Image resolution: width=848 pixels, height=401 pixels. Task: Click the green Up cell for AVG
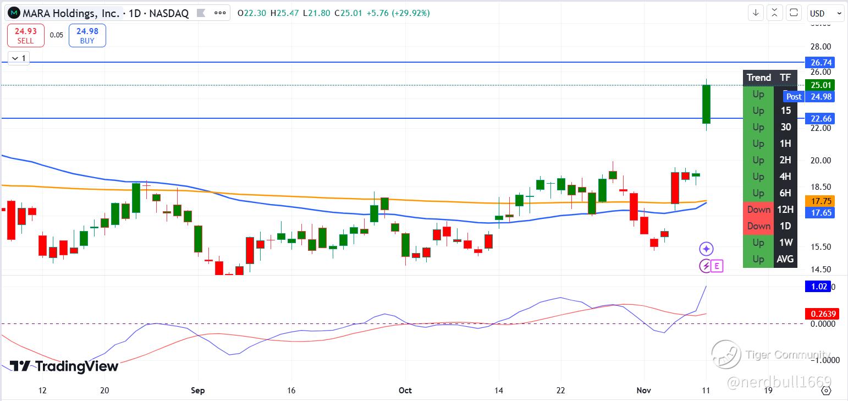click(758, 259)
